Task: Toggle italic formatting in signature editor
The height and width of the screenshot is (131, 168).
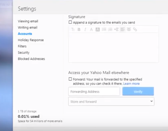Action: (85, 29)
